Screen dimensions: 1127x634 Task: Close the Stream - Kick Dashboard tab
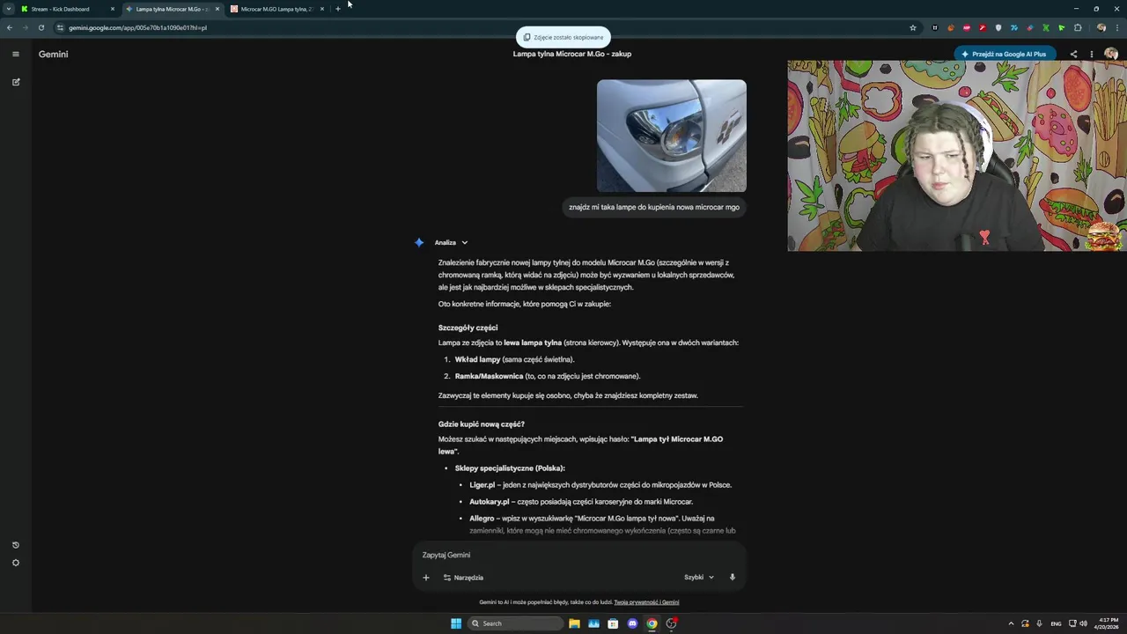(x=113, y=9)
